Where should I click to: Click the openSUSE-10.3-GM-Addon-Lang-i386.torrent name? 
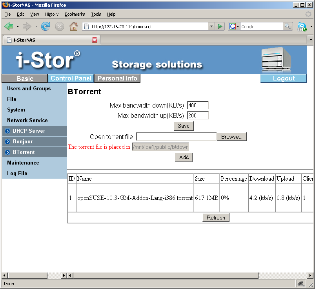click(x=135, y=198)
